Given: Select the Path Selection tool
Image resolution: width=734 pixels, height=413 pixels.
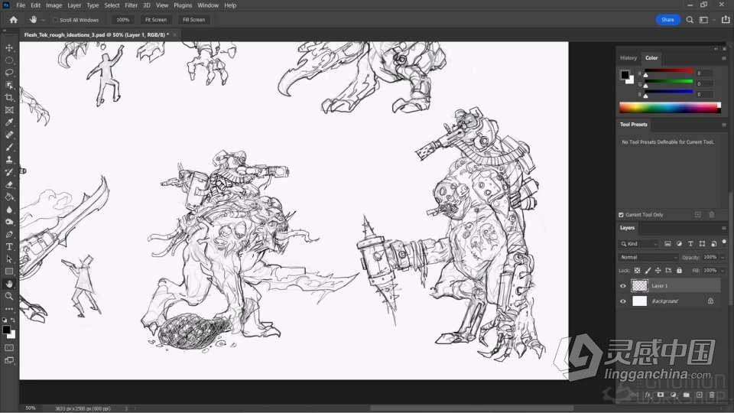Looking at the screenshot, I should [9, 259].
